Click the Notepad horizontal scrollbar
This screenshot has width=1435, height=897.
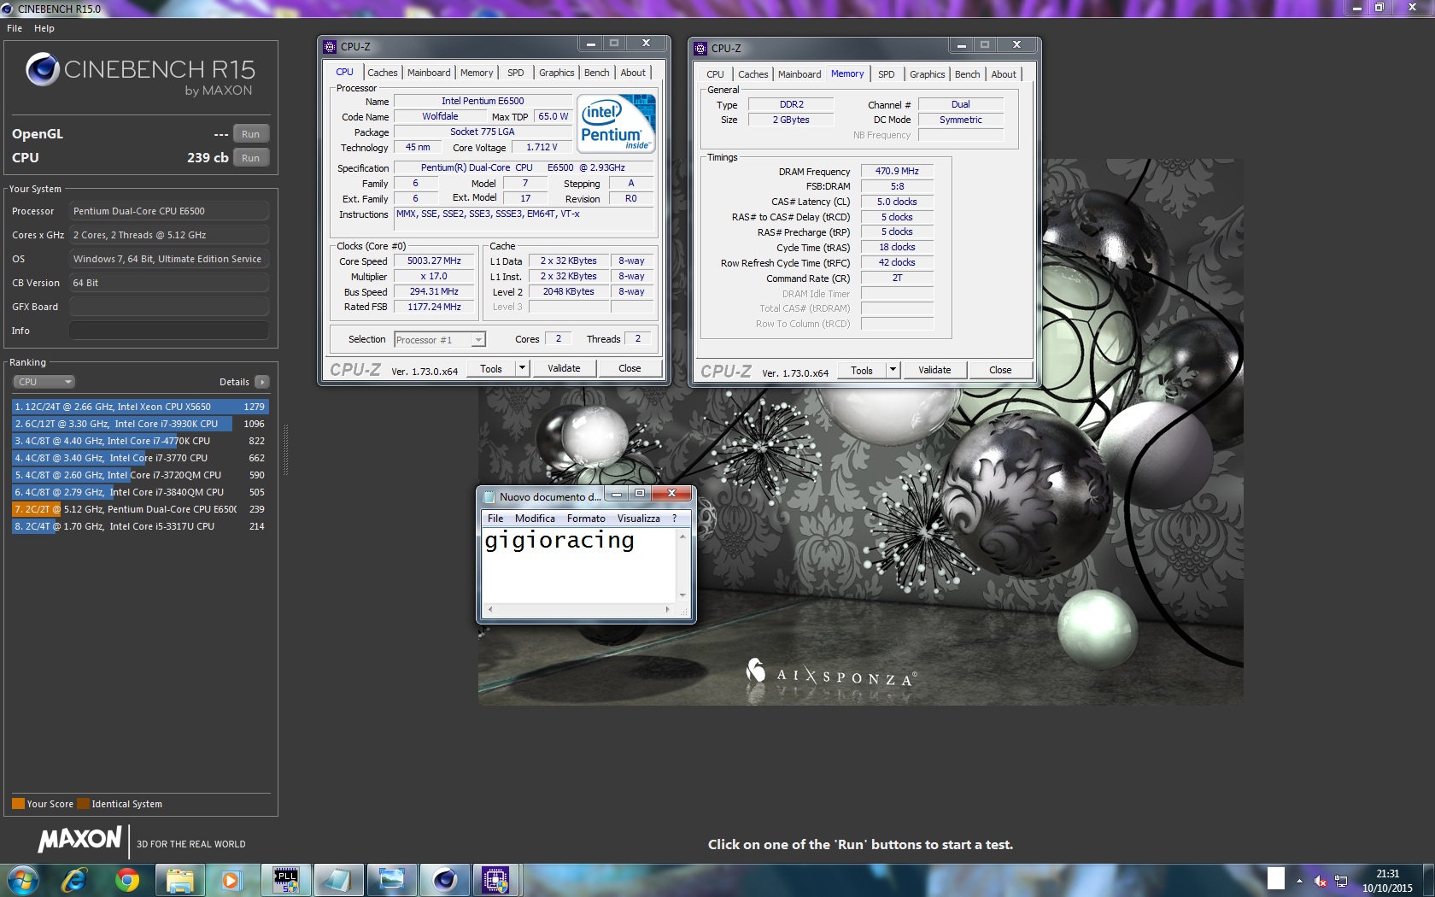[x=578, y=609]
